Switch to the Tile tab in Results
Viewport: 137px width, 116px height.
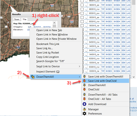[x=24, y=19]
